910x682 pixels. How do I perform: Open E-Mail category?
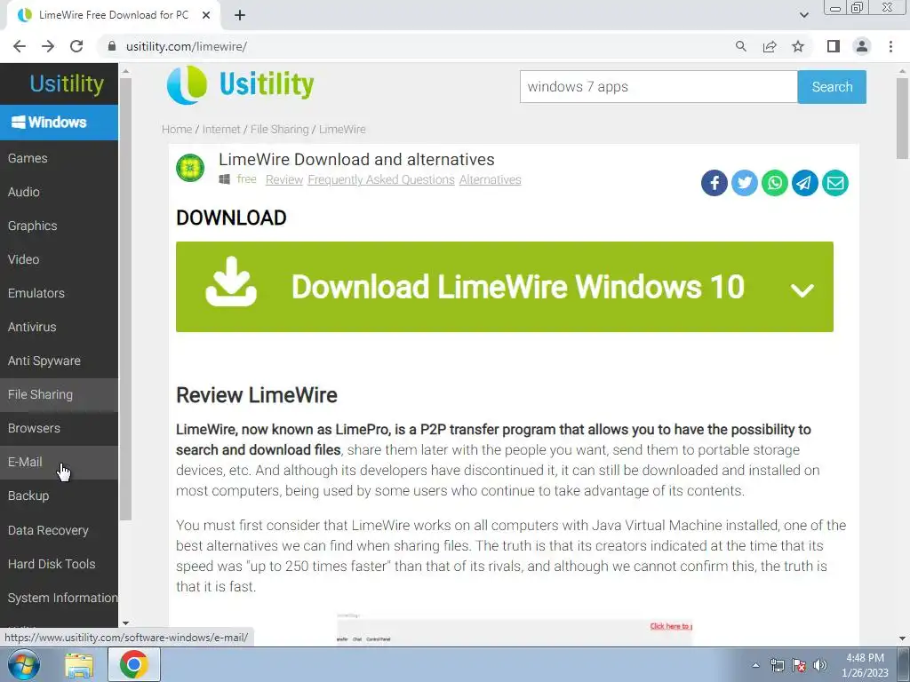(x=59, y=462)
